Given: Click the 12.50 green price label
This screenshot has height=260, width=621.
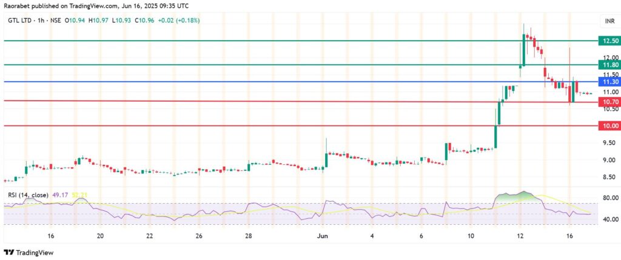Looking at the screenshot, I should [606, 41].
